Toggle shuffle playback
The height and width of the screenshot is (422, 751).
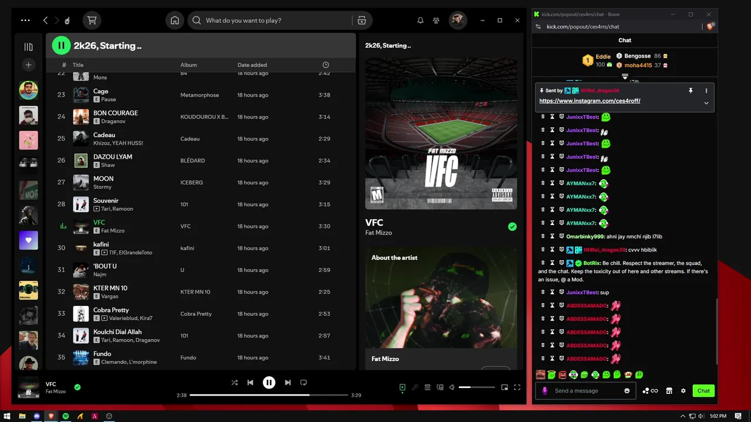[234, 383]
